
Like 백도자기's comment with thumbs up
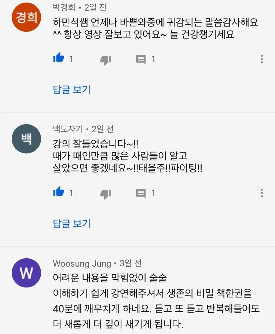point(59,192)
